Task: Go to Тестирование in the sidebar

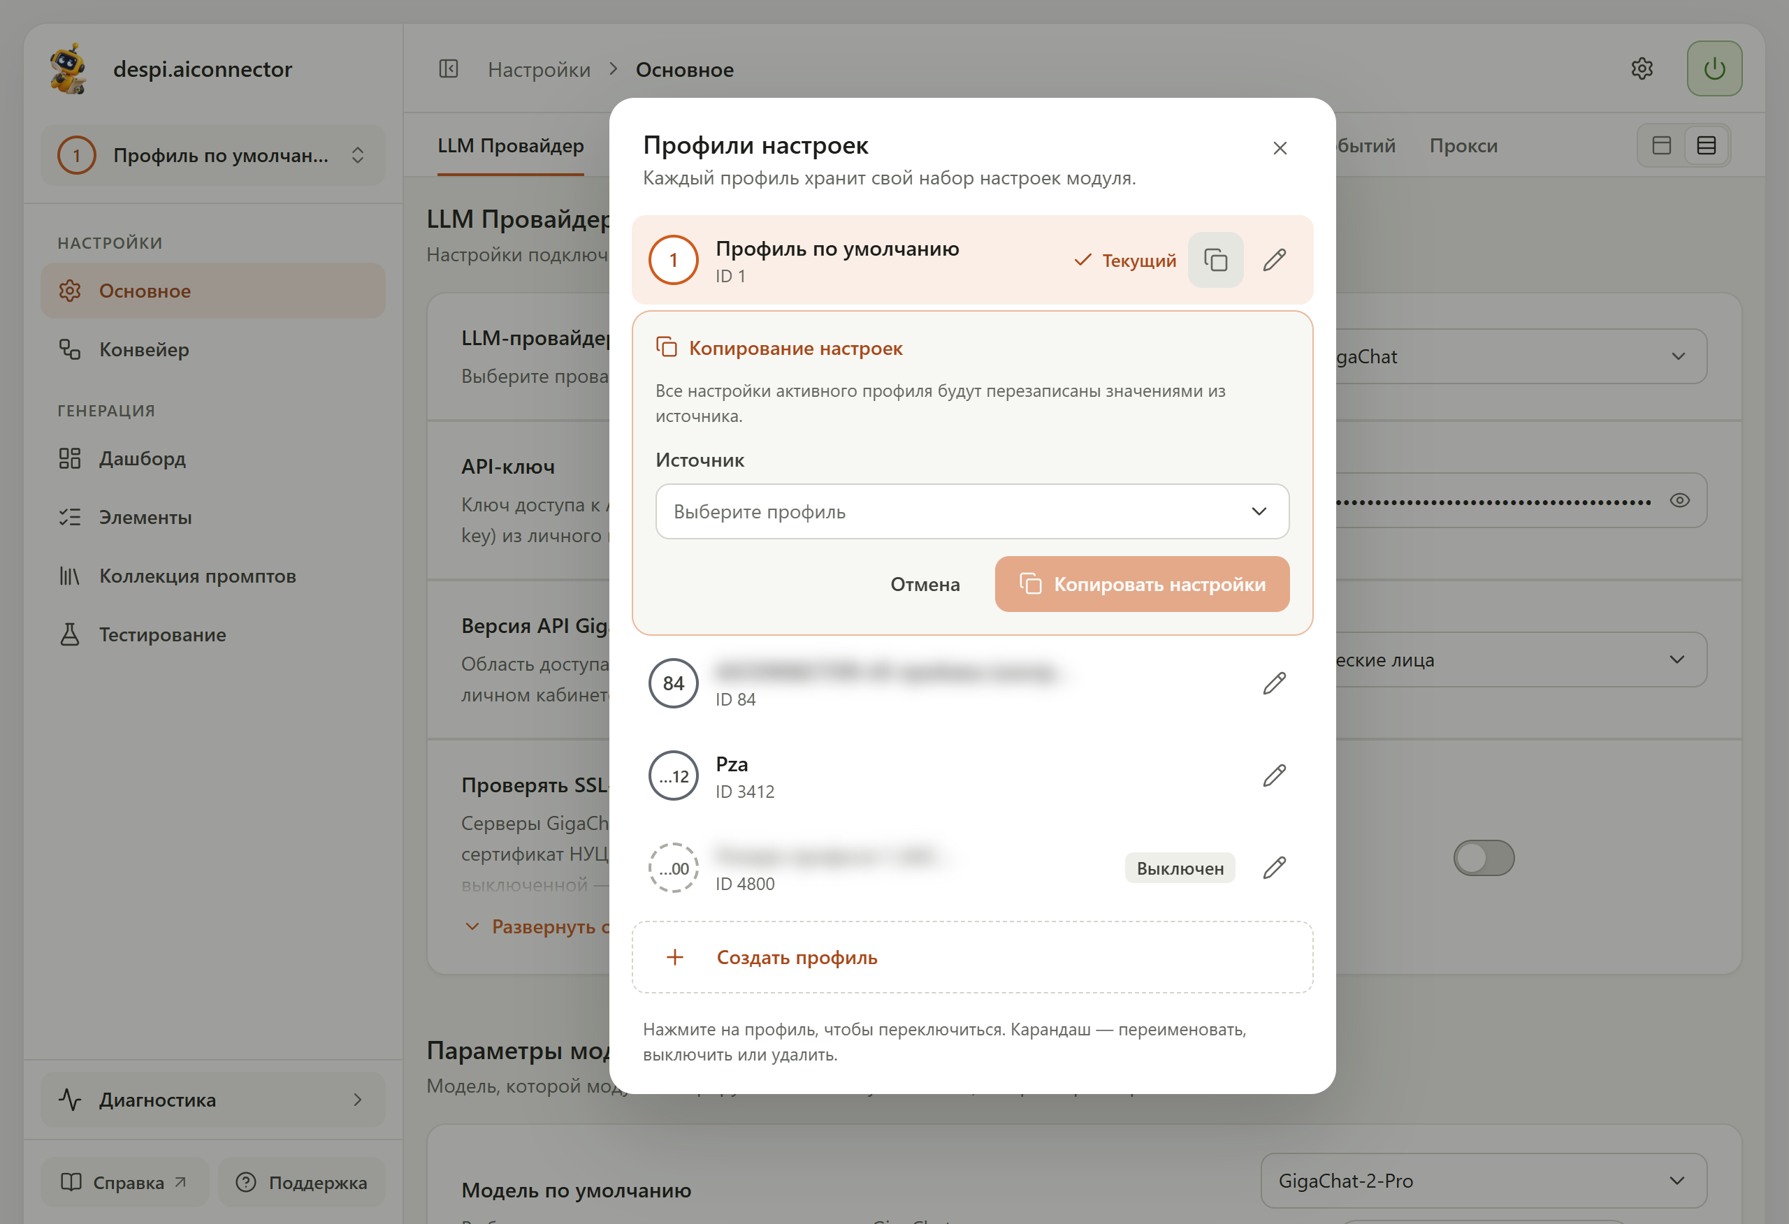Action: coord(213,635)
